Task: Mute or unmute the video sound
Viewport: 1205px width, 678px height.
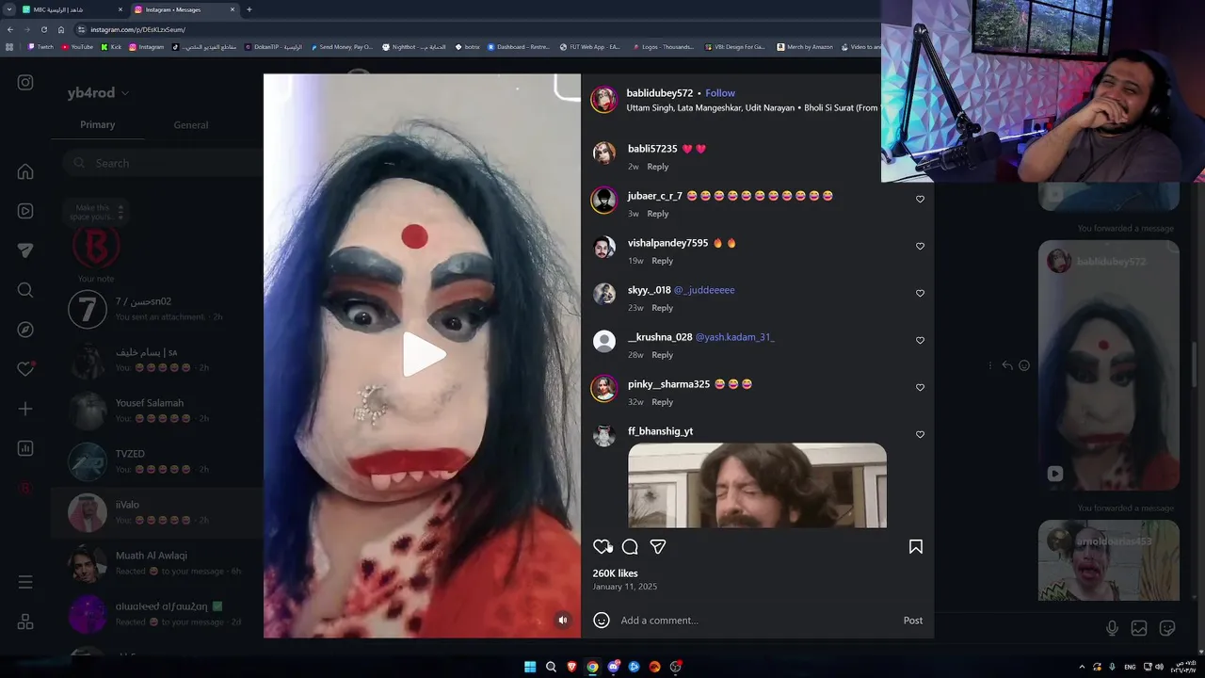Action: (562, 620)
